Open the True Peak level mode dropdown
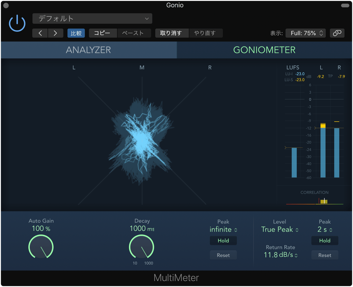Image resolution: width=353 pixels, height=287 pixels. [x=280, y=229]
